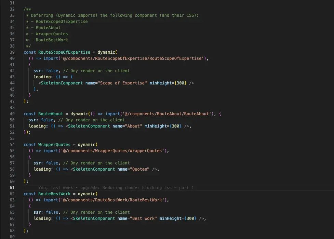Viewport: 334px width, 239px height.
Task: Click the WrapperQuotes constant name on line 54
Action: [54, 145]
